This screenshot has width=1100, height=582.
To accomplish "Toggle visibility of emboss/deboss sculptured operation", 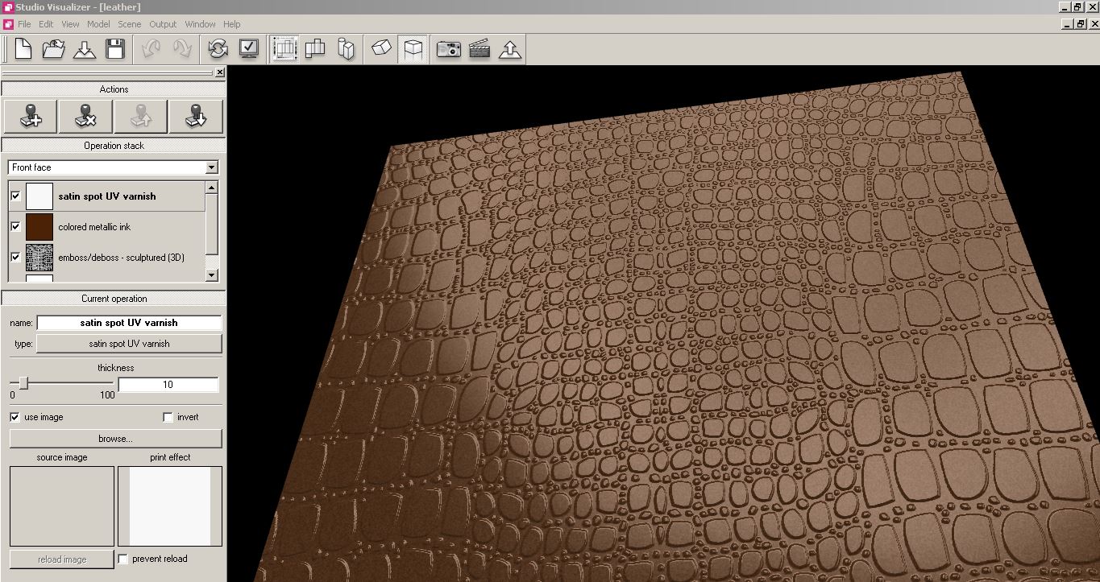I will (15, 257).
